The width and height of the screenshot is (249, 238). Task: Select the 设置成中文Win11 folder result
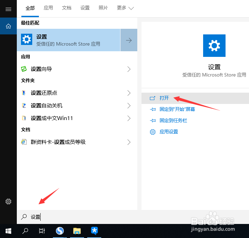click(77, 118)
